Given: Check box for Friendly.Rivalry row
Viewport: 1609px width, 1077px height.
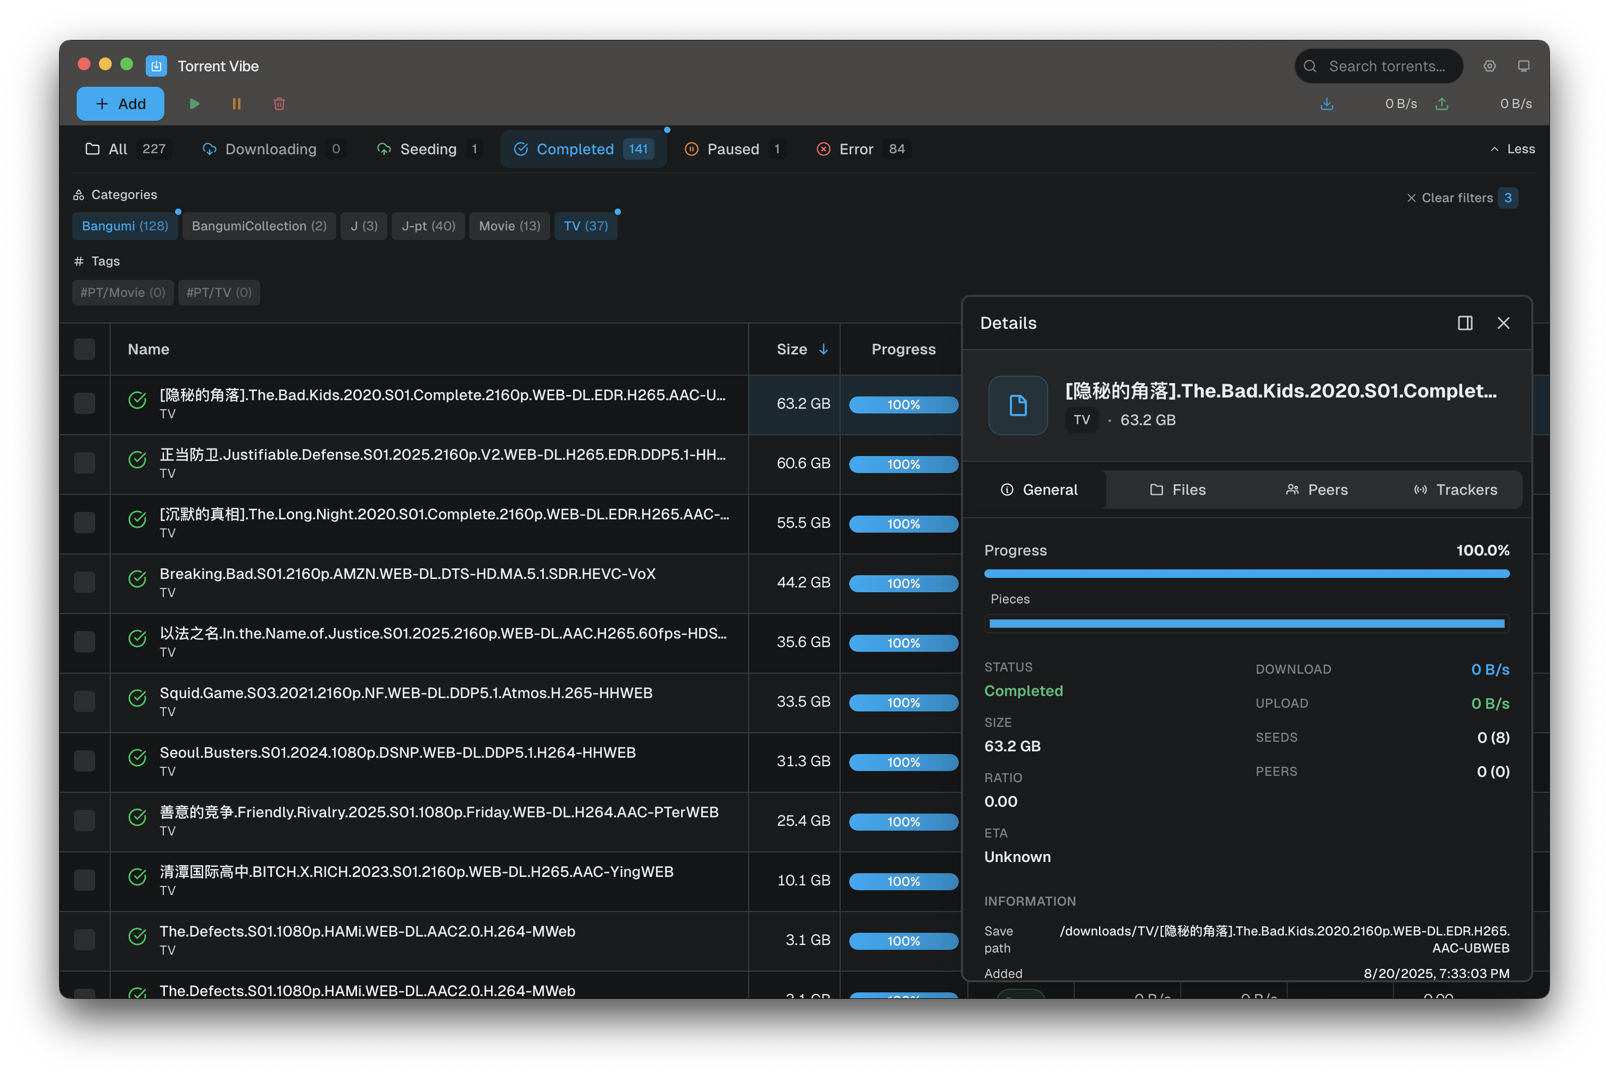Looking at the screenshot, I should tap(85, 821).
